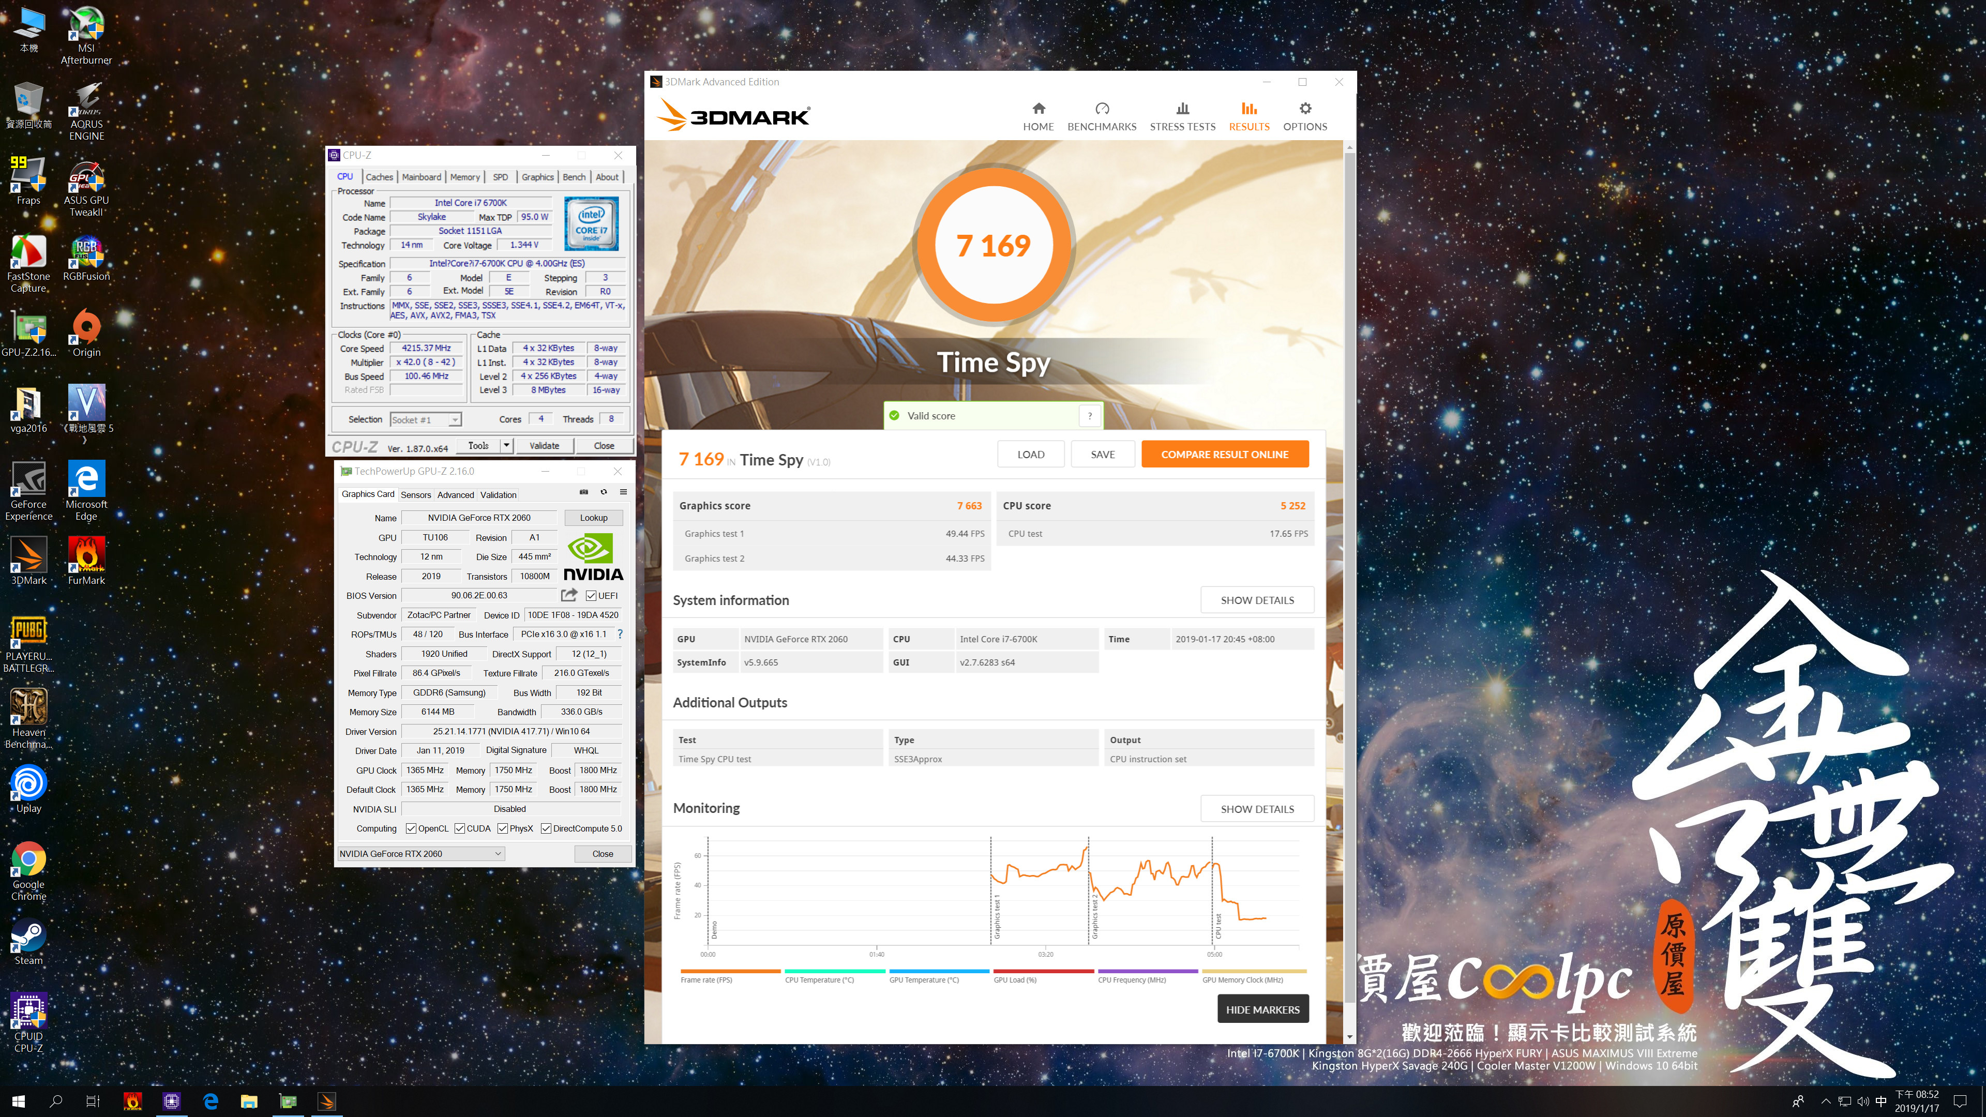Open the OPTIONS gear icon in 3DMark
The height and width of the screenshot is (1117, 1986).
coord(1304,109)
